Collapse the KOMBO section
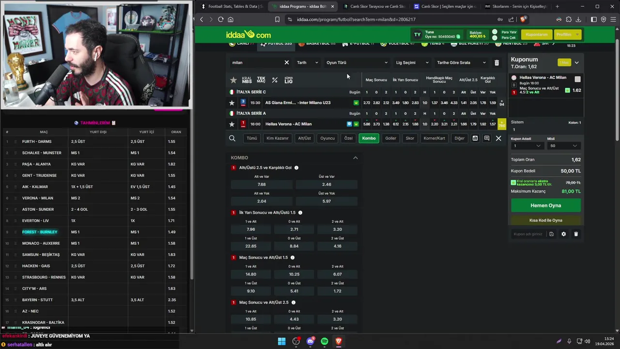Image resolution: width=620 pixels, height=349 pixels. (356, 158)
